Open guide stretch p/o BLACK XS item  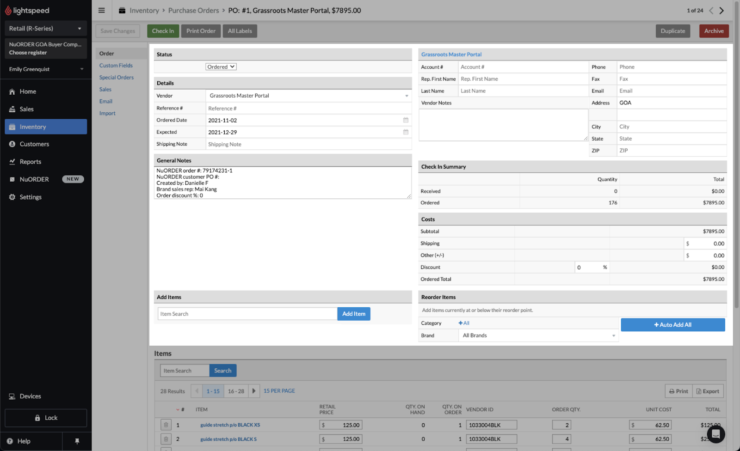point(230,425)
